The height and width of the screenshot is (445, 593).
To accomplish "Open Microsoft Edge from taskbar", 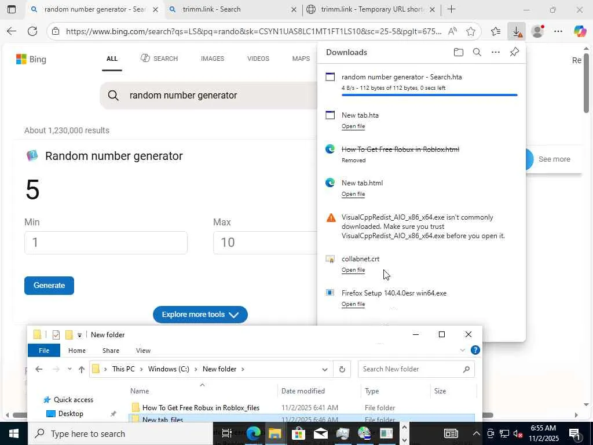I will tap(254, 433).
